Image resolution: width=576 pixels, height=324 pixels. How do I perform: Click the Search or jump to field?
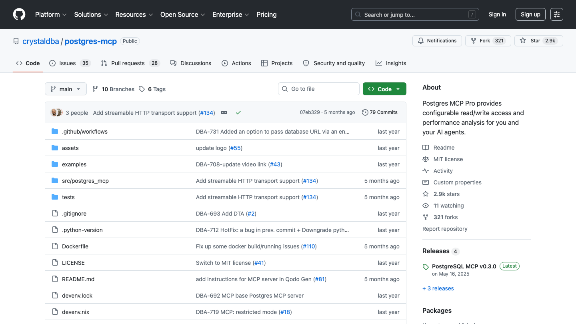click(415, 14)
